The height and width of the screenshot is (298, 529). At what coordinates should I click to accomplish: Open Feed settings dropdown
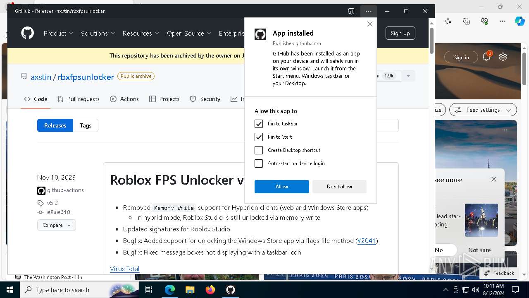point(483,110)
